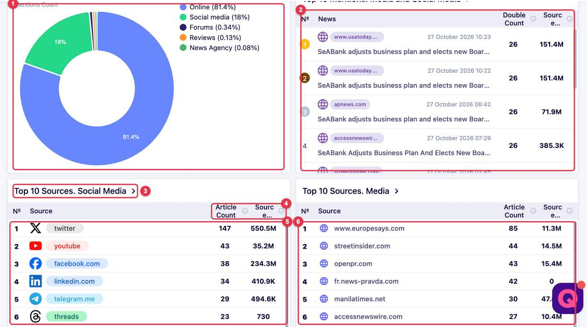The height and width of the screenshot is (327, 587).
Task: Click info icon beside Article Count in Social Media table
Action: tap(245, 211)
